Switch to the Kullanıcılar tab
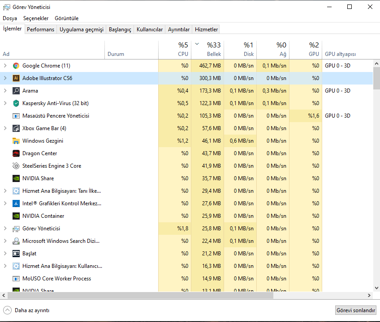 pyautogui.click(x=150, y=30)
